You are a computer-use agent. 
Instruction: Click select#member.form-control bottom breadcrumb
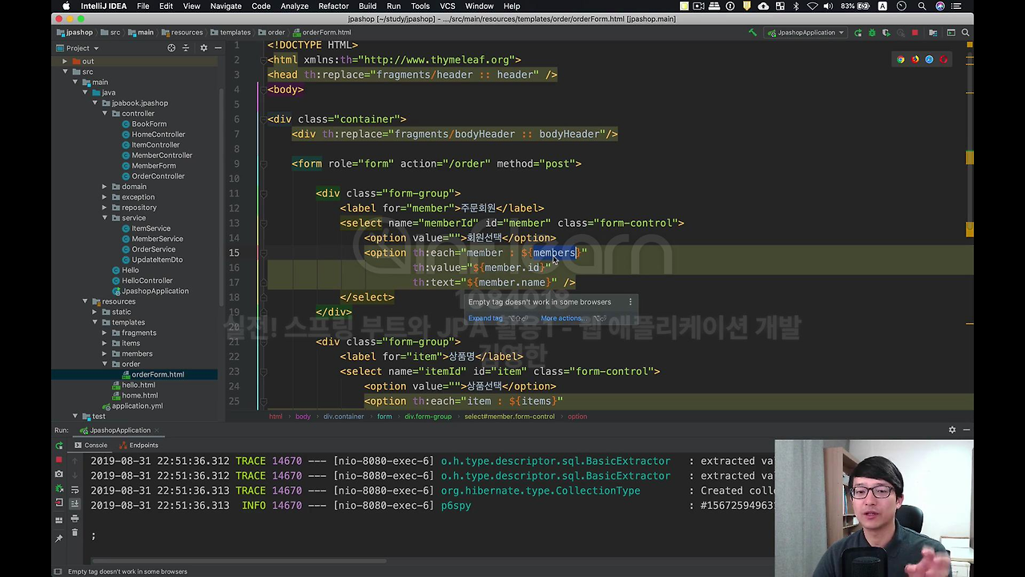pos(509,417)
